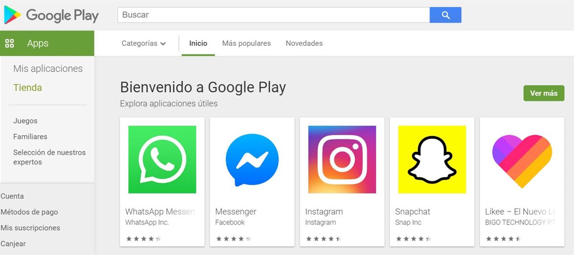This screenshot has width=574, height=255.
Task: Select the Likee heart icon
Action: tap(522, 159)
